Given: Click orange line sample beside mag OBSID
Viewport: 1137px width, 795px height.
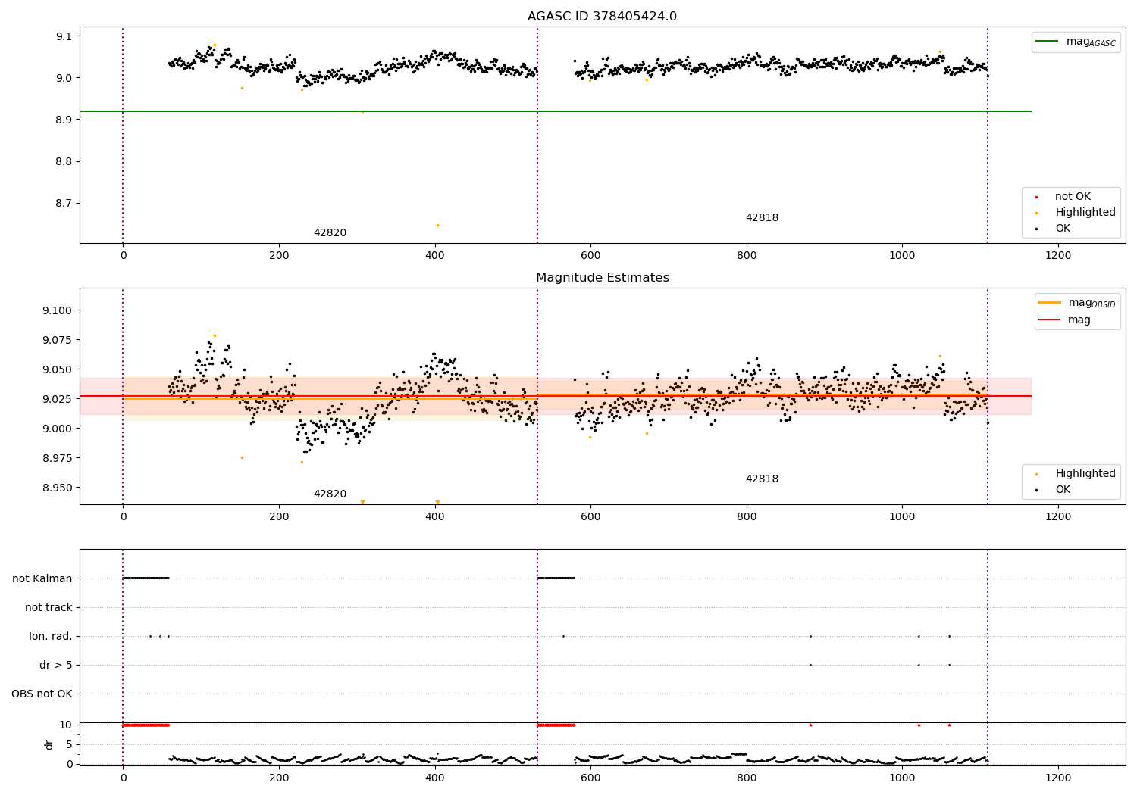Looking at the screenshot, I should (x=1050, y=302).
